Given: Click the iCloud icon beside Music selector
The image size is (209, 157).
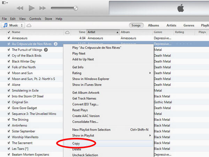Looking at the screenshot, I should 29,25.
